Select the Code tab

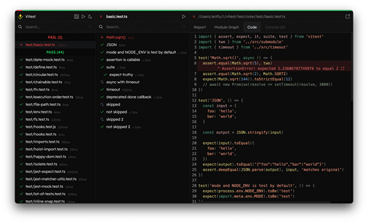(x=252, y=27)
